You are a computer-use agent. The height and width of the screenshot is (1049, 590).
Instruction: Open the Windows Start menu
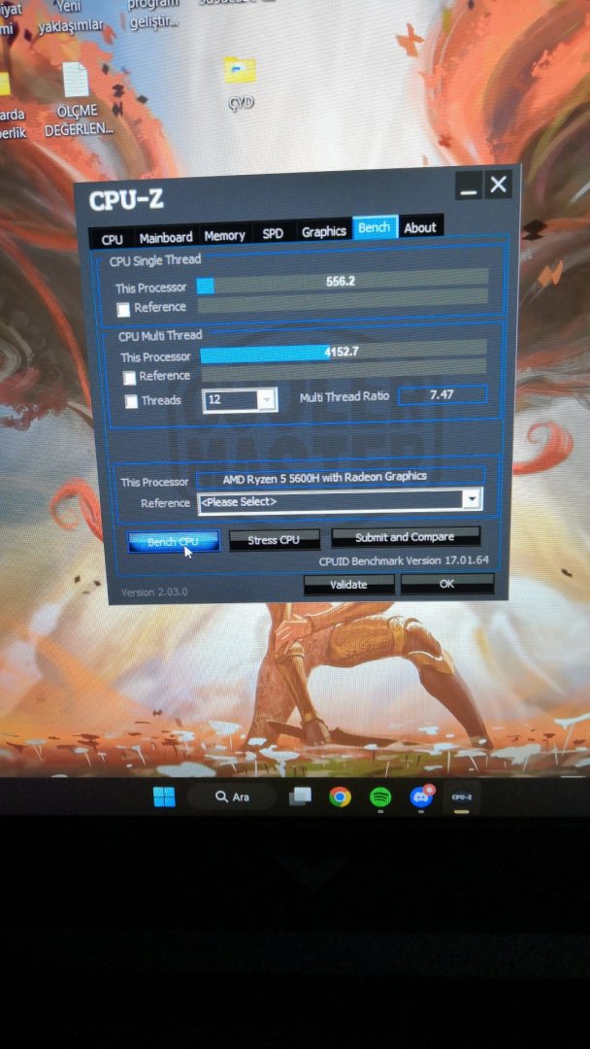click(164, 796)
